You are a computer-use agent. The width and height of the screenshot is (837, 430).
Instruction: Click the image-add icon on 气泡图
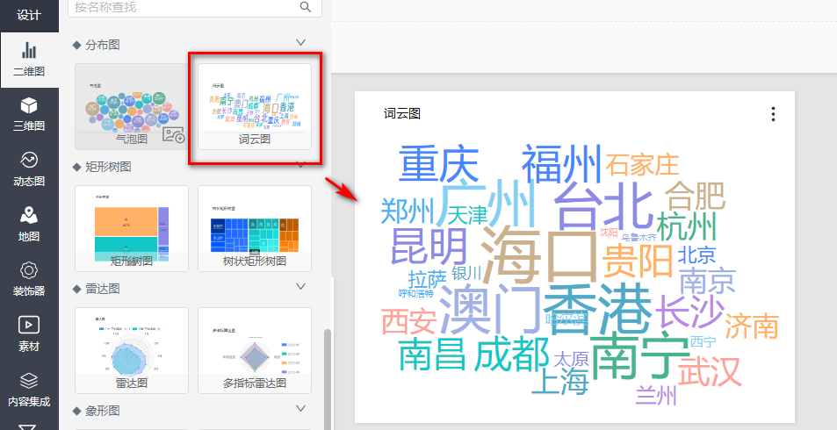[x=174, y=136]
